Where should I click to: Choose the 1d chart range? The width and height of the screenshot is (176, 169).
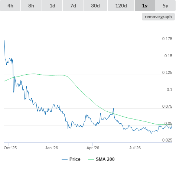click(x=52, y=6)
